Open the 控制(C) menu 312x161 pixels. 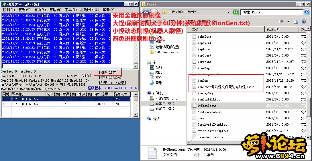pyautogui.click(x=9, y=9)
